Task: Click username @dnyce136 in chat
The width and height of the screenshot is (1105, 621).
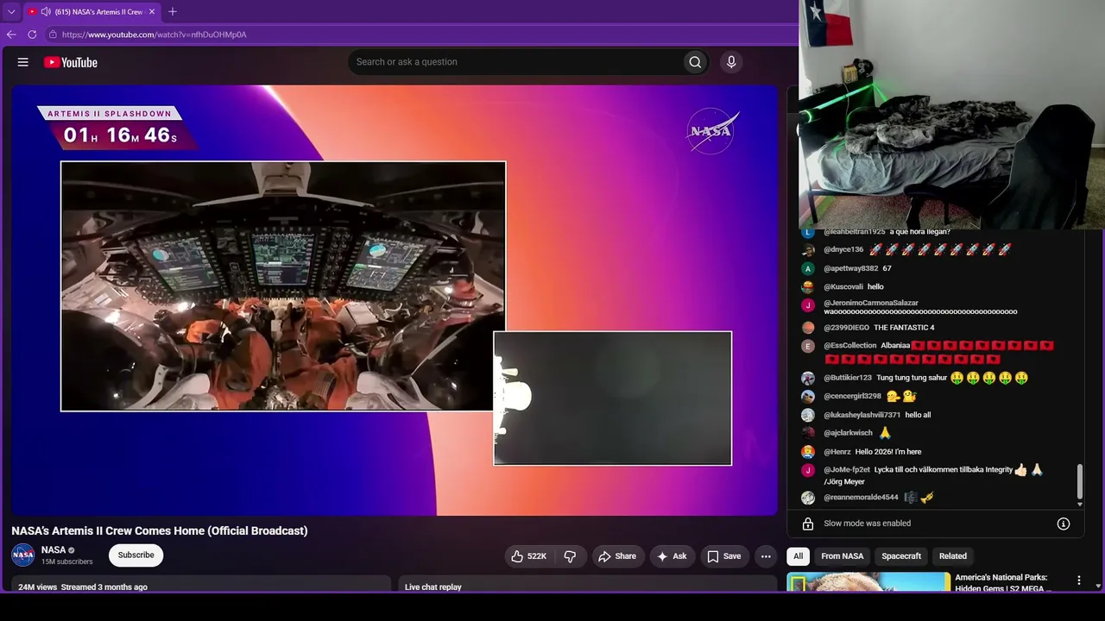Action: pyautogui.click(x=843, y=250)
